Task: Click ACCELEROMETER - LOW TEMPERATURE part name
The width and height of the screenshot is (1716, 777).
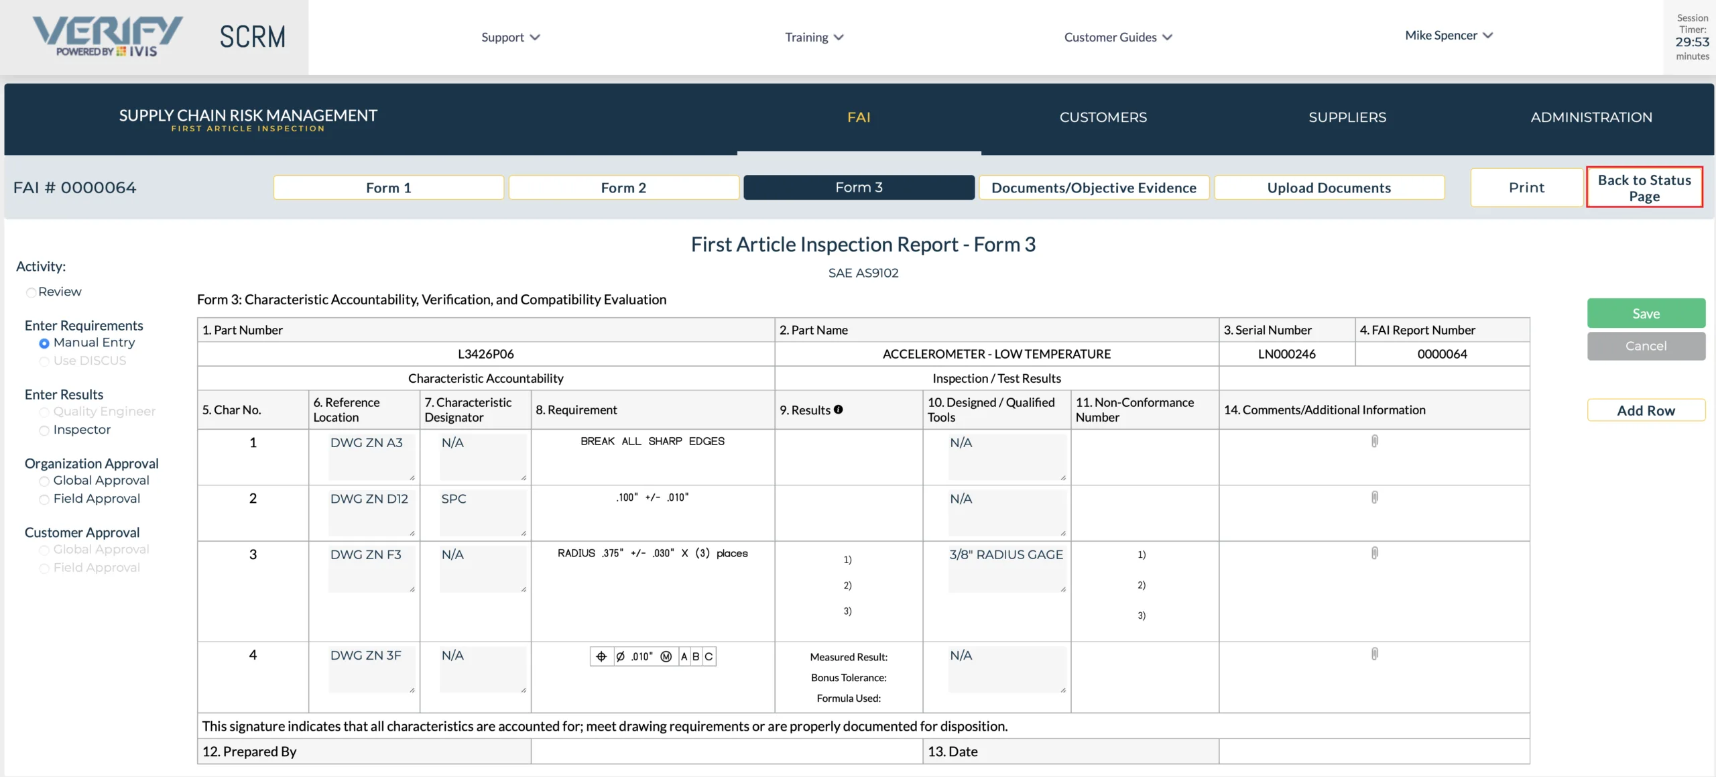Action: pos(996,354)
